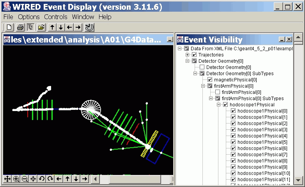Click the top toolbar down arrow
This screenshot has width=305, height=187.
coord(61,27)
